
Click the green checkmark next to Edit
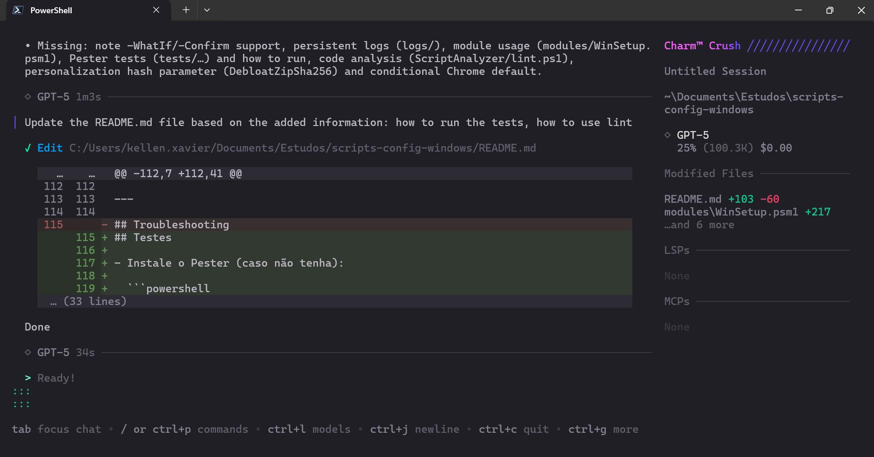pyautogui.click(x=28, y=148)
